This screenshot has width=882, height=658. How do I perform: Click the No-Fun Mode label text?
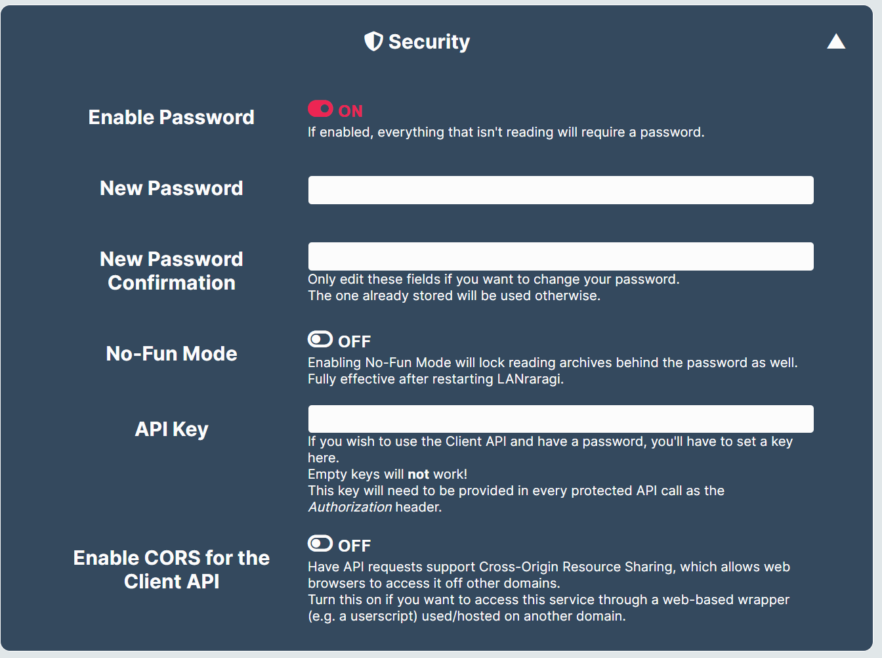[x=171, y=353]
